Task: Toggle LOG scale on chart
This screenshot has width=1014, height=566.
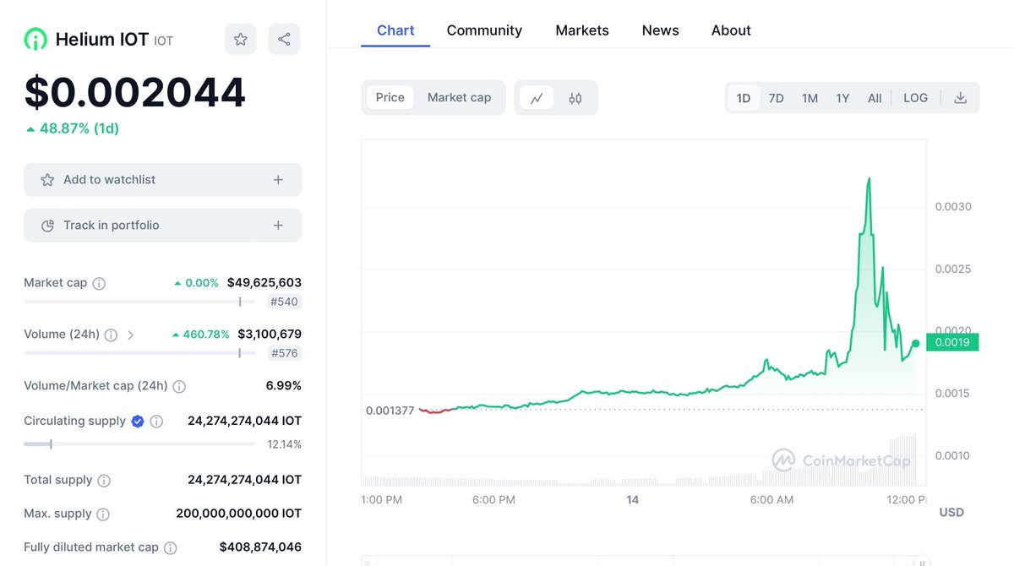Action: tap(915, 98)
